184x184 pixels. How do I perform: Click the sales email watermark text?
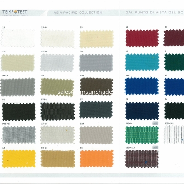tap(85, 92)
